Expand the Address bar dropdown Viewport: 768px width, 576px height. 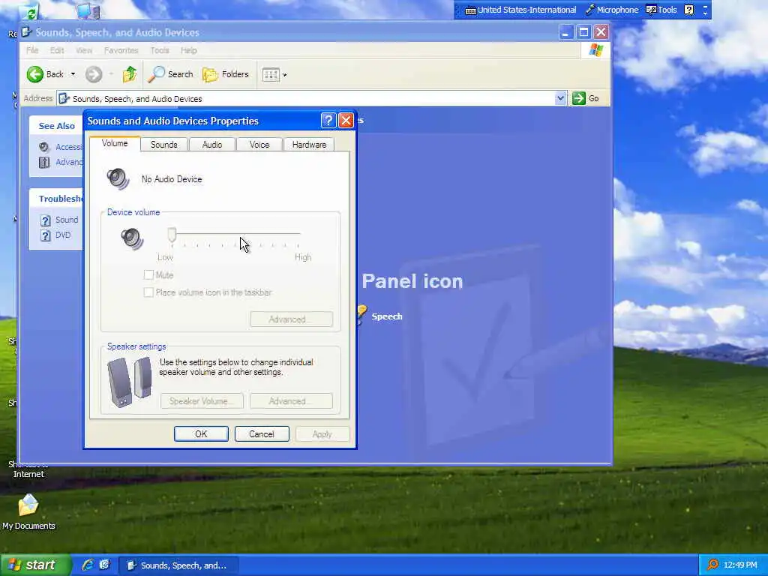coord(560,98)
